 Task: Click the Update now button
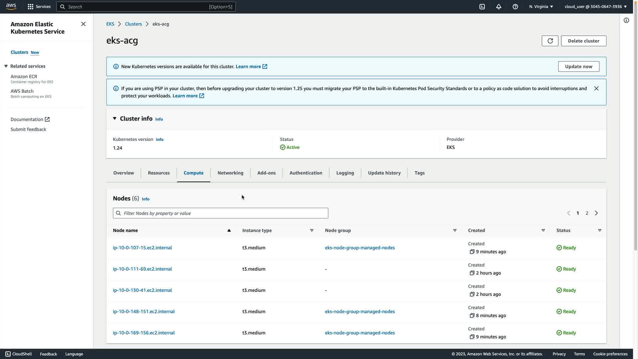579,66
